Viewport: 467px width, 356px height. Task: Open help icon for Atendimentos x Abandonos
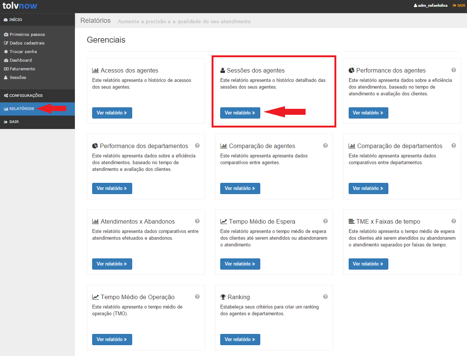tap(197, 221)
